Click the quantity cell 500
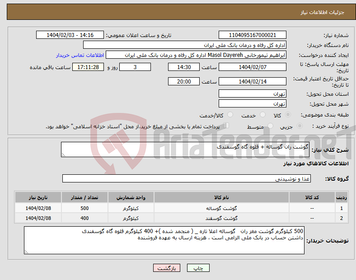This screenshot has width=356, height=280. [84, 208]
